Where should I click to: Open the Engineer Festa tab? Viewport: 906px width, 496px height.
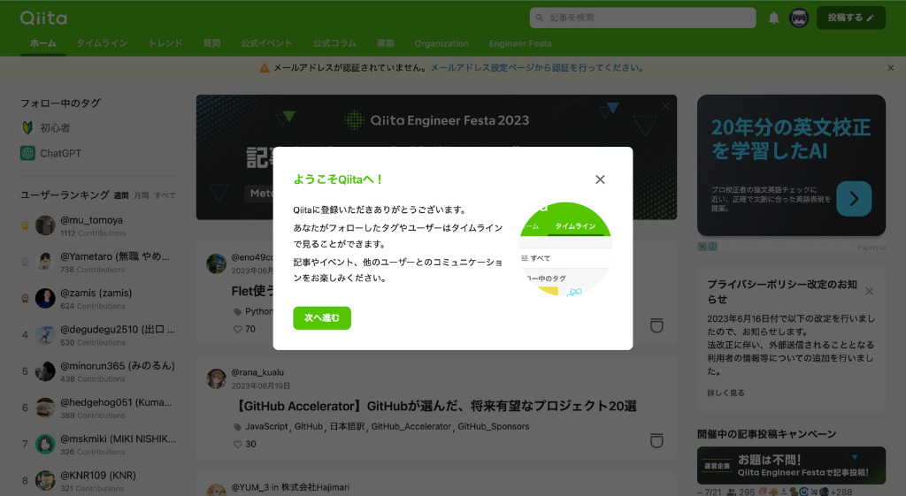(x=520, y=43)
